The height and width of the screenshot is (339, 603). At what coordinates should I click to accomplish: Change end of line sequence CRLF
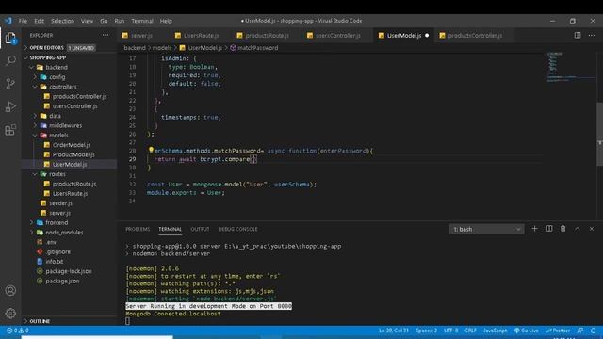pos(470,331)
